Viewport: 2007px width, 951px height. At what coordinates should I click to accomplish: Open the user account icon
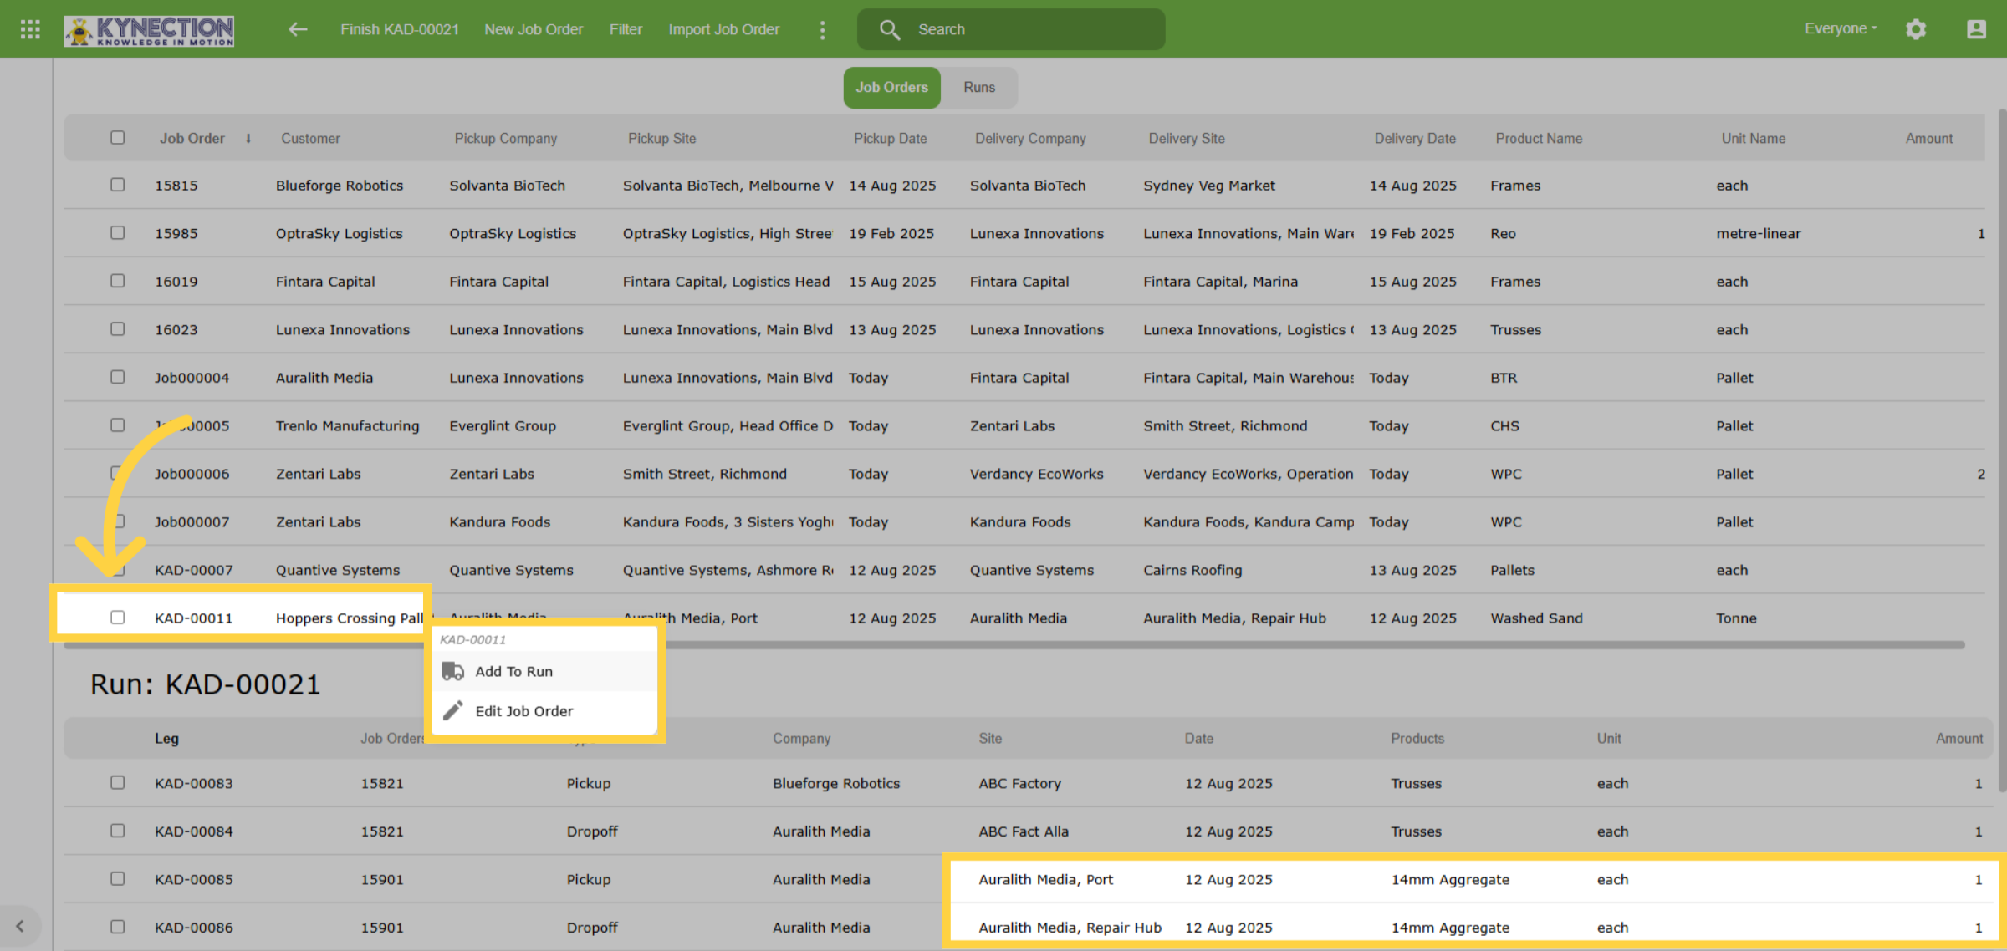coord(1976,29)
